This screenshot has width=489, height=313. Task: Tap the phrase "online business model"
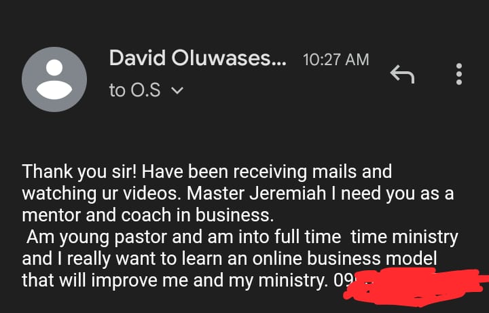point(344,259)
